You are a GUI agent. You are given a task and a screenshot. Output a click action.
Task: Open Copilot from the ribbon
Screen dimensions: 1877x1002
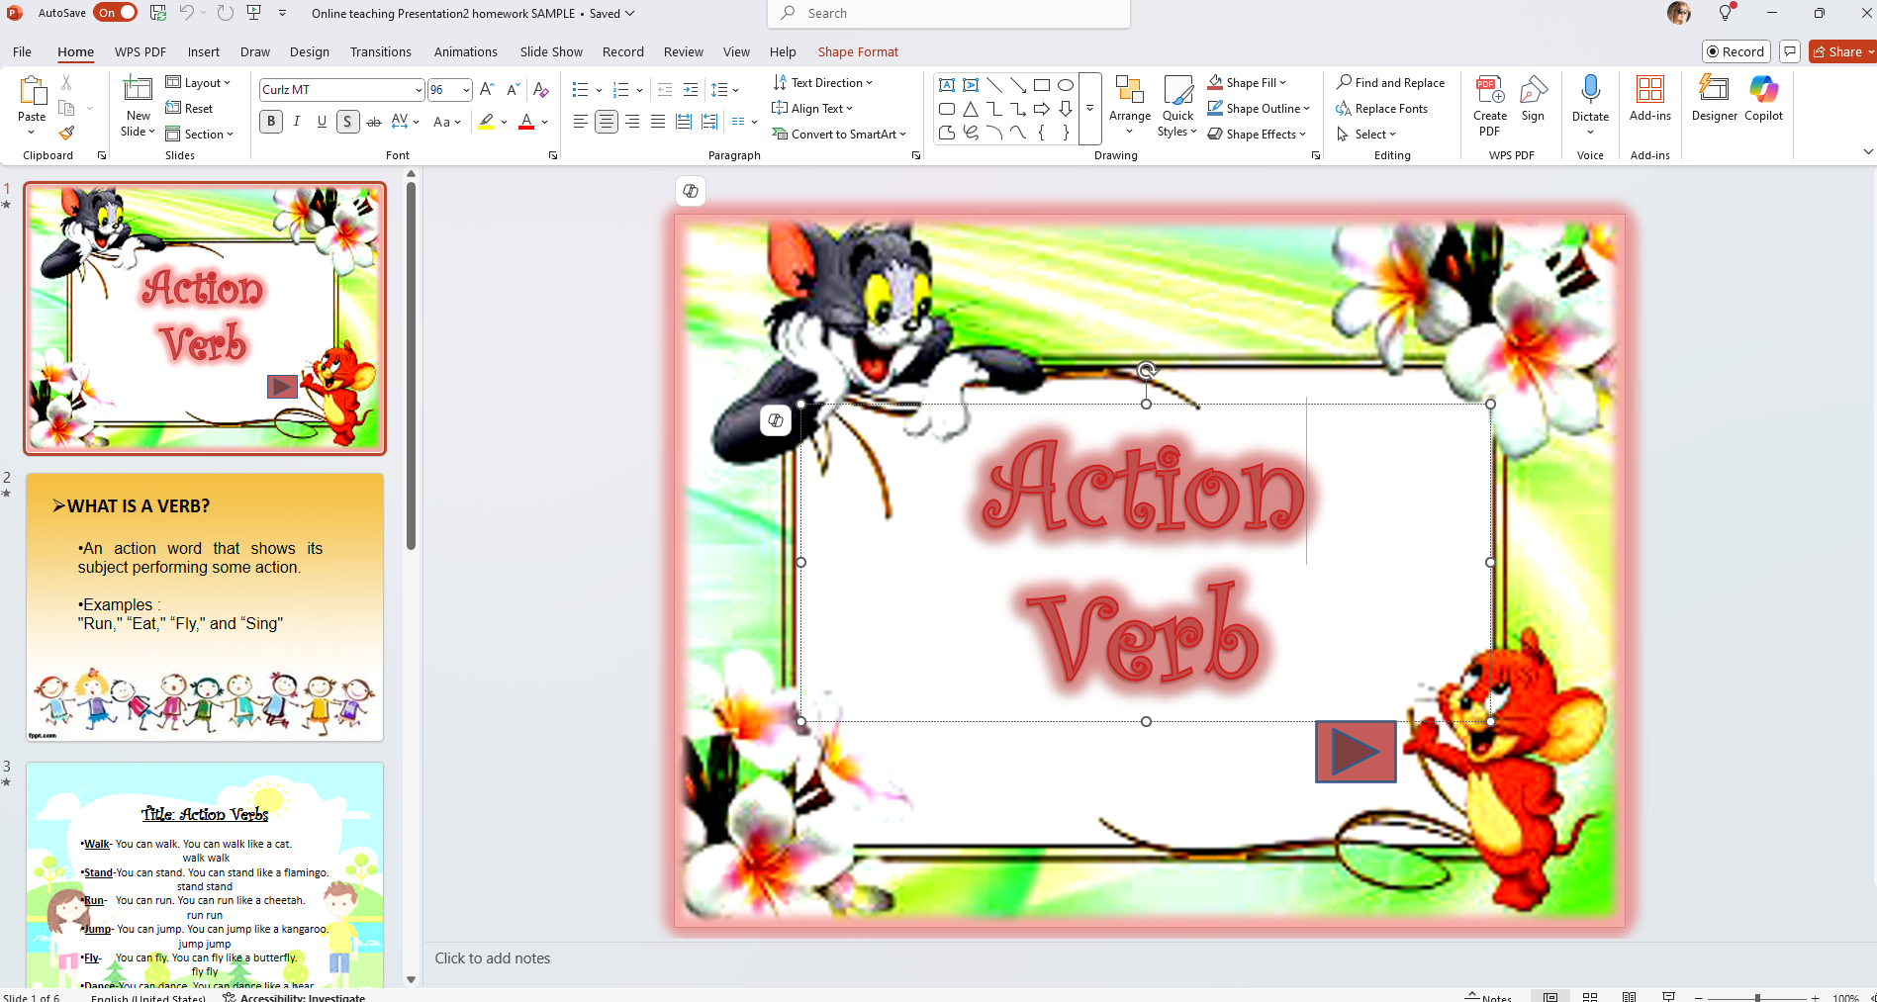click(x=1763, y=99)
